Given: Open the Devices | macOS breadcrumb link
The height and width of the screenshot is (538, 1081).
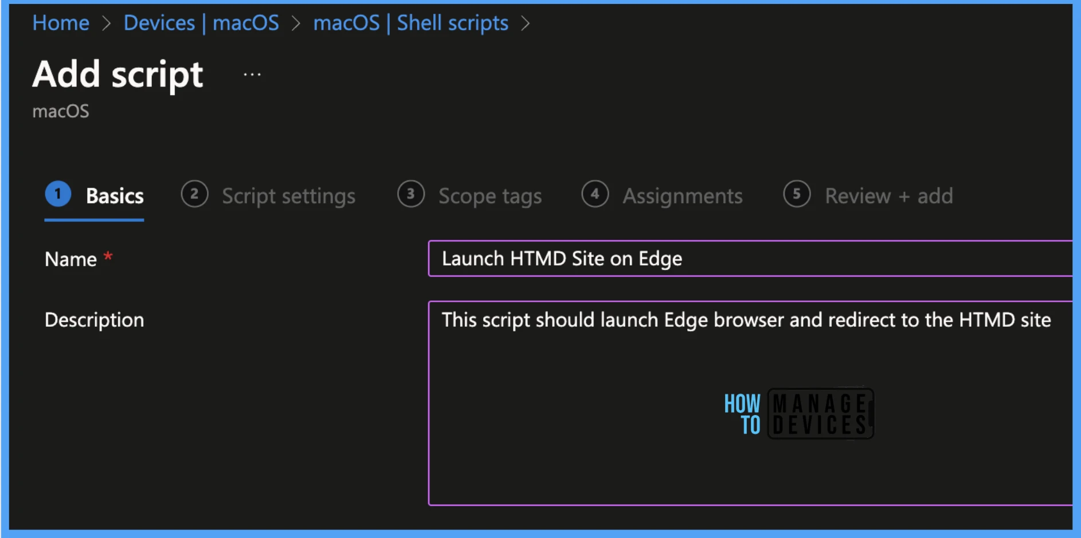Looking at the screenshot, I should [201, 23].
